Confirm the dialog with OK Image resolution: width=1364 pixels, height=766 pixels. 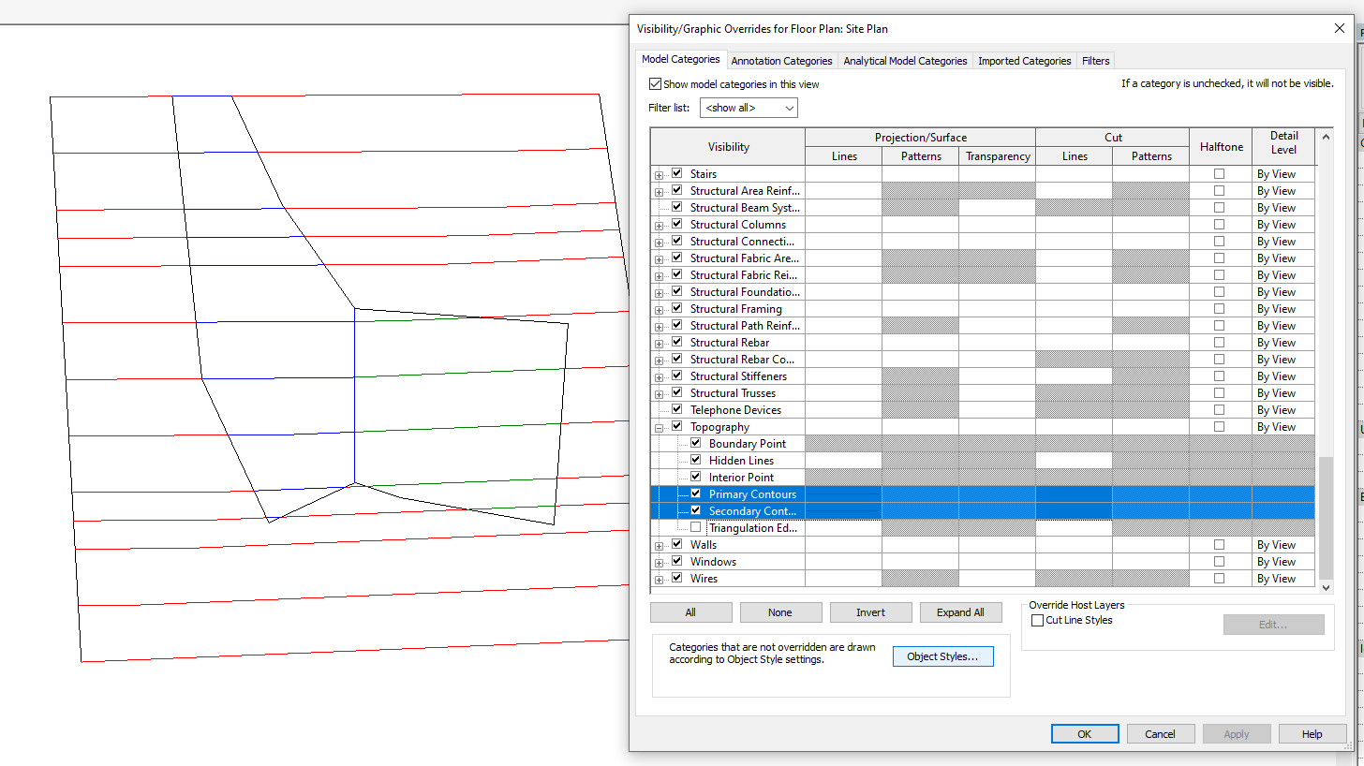[1085, 734]
